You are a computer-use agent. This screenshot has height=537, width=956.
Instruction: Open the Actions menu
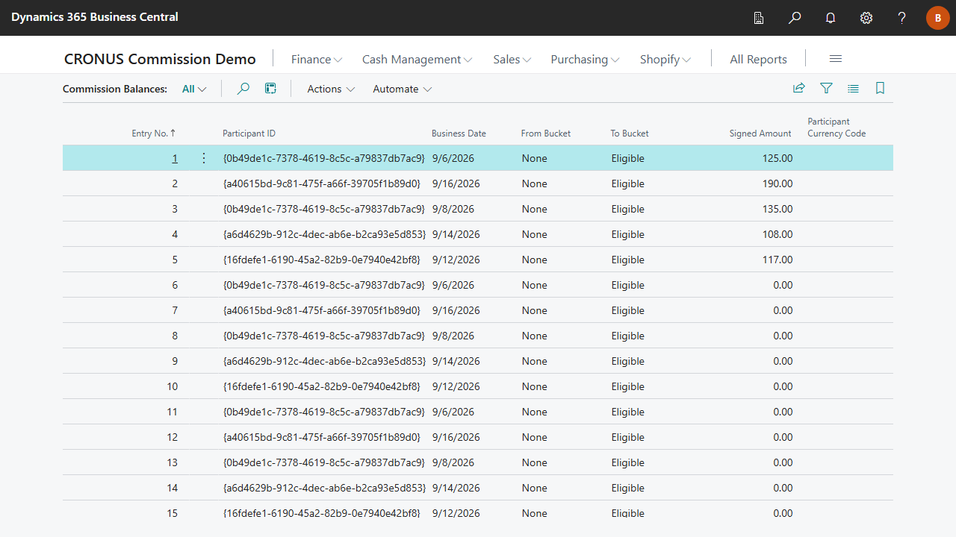click(x=331, y=89)
